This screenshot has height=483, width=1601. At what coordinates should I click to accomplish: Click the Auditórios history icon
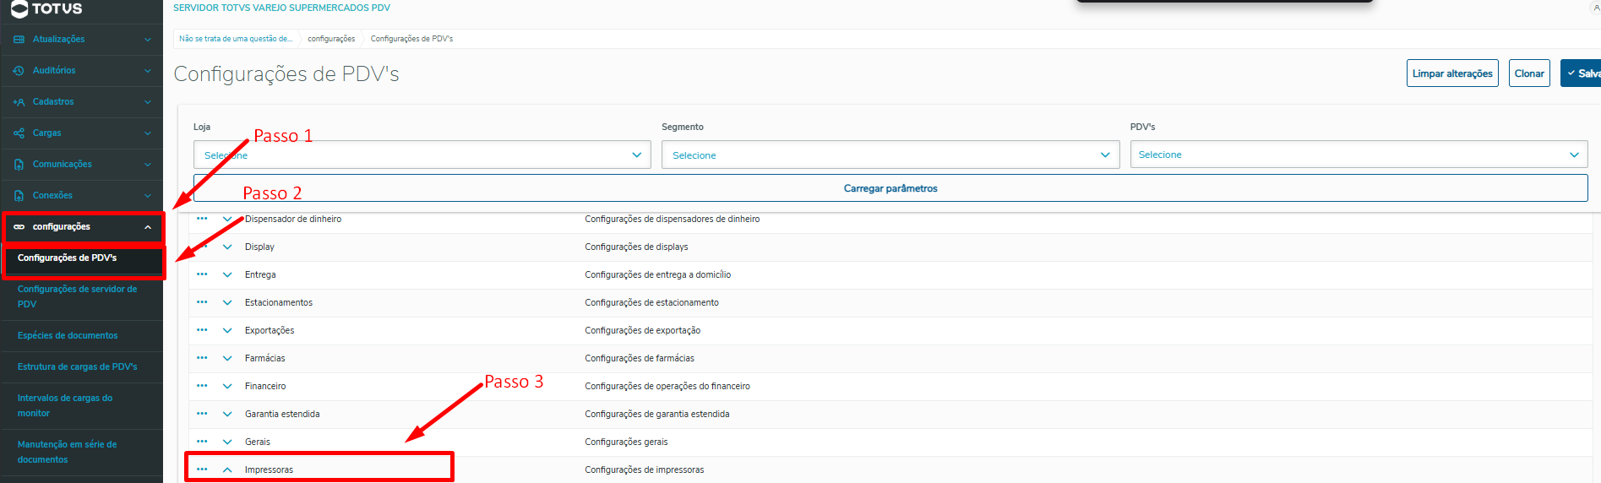(19, 71)
